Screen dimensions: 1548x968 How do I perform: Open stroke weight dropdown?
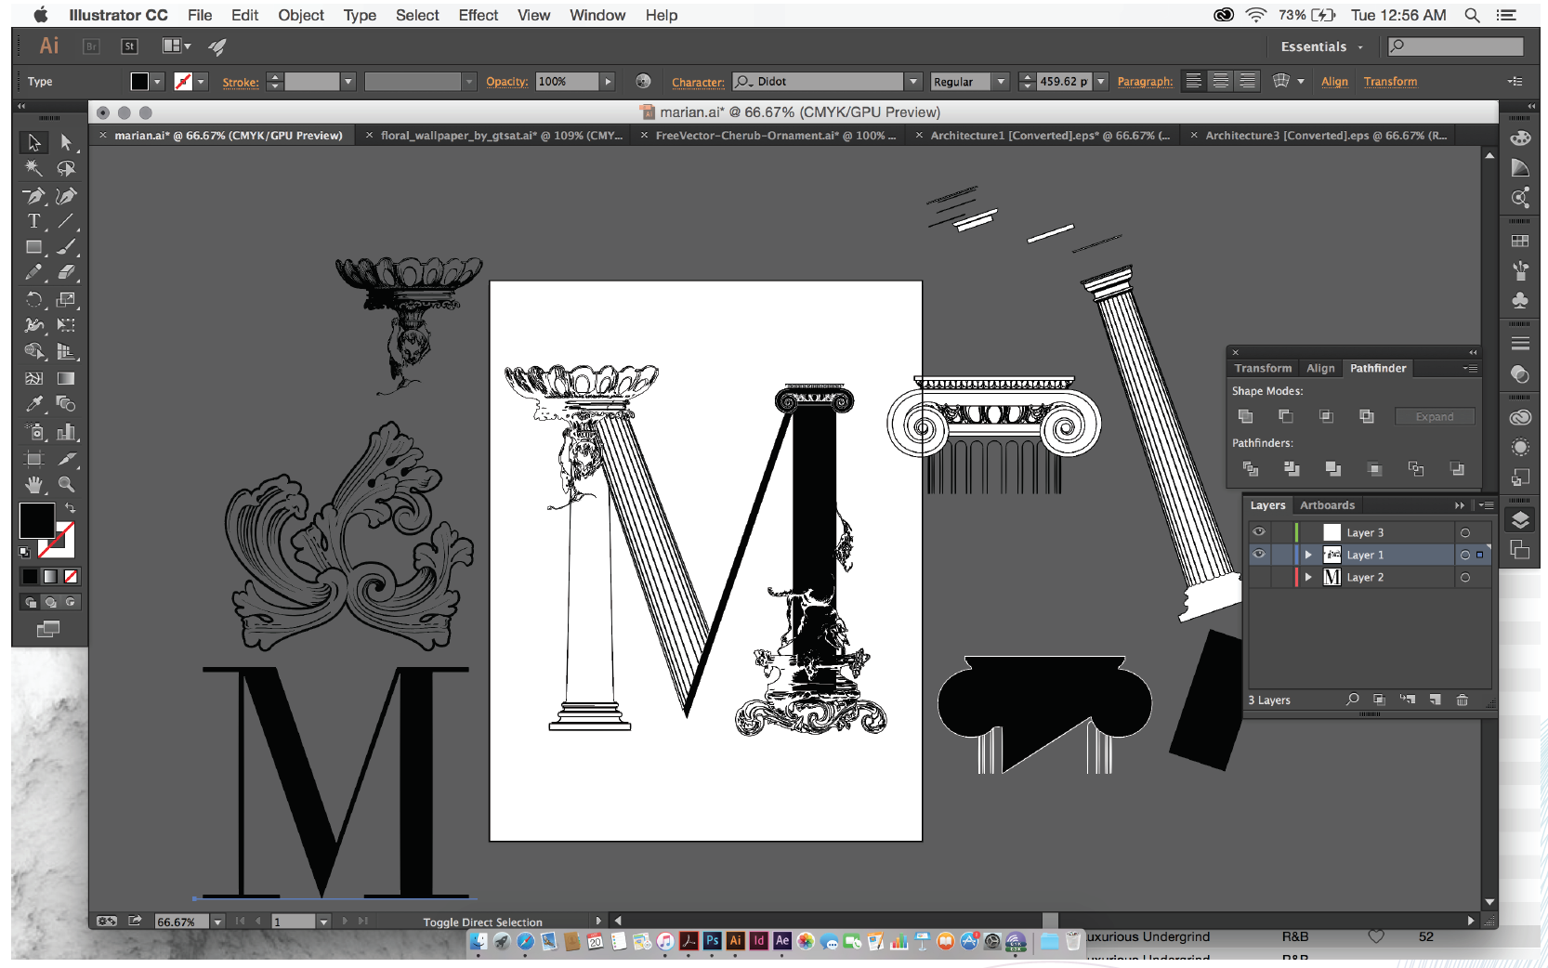pyautogui.click(x=348, y=82)
